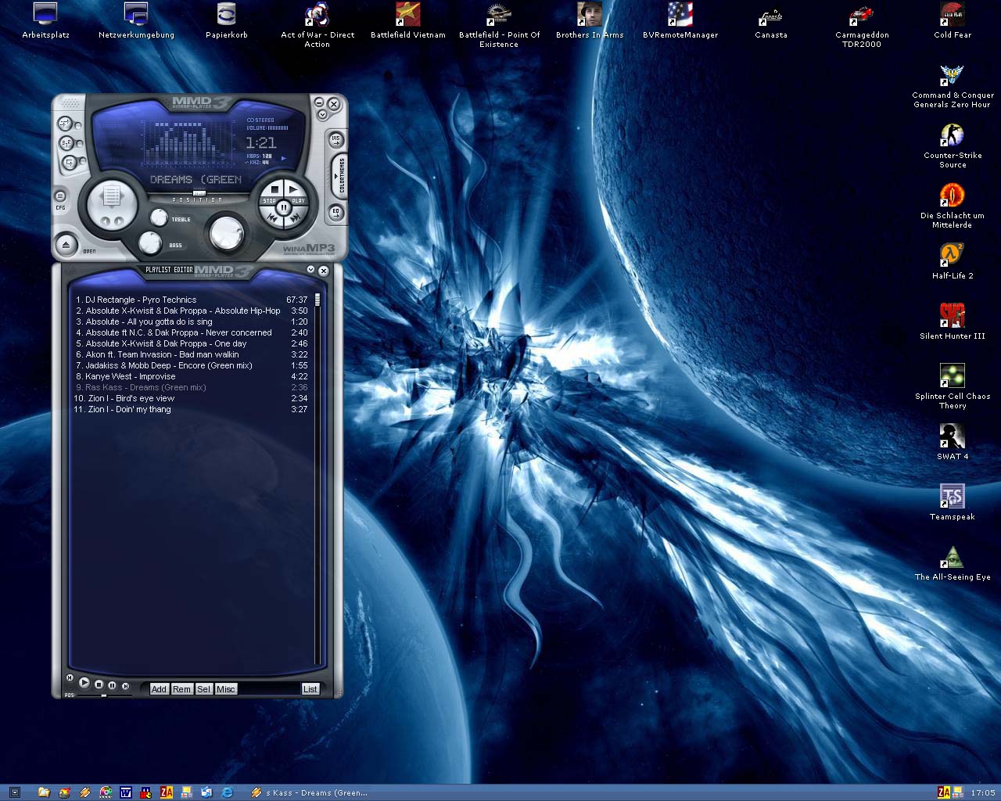The image size is (1001, 801).
Task: Click the BASS knob
Action: click(150, 242)
